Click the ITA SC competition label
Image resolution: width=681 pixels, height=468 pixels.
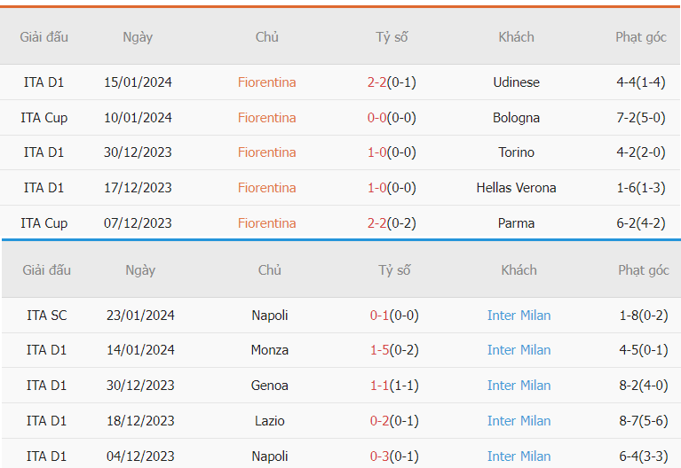[x=46, y=316]
